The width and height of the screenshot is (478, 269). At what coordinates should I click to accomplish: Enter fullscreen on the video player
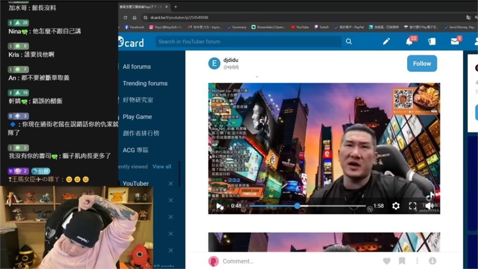(x=413, y=206)
